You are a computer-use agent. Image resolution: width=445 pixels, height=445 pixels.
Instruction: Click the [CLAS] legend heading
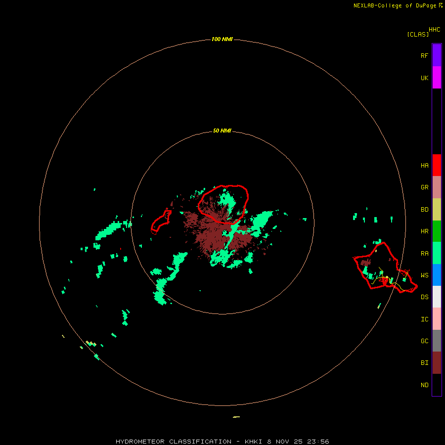[418, 34]
